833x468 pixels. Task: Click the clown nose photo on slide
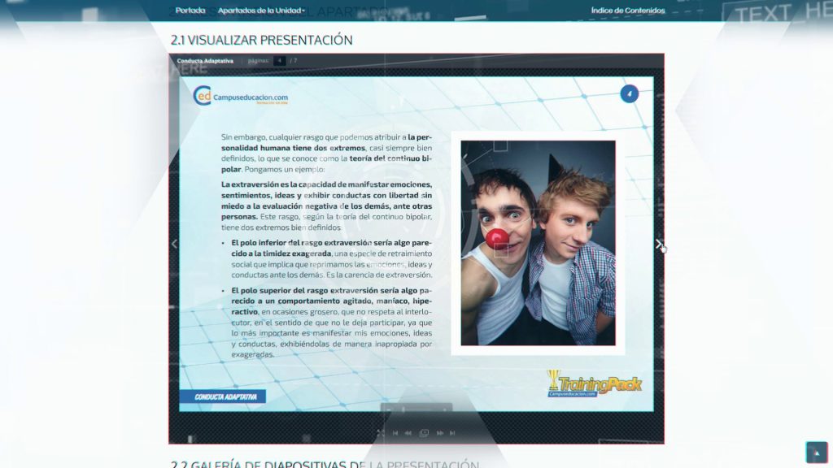[x=538, y=243]
